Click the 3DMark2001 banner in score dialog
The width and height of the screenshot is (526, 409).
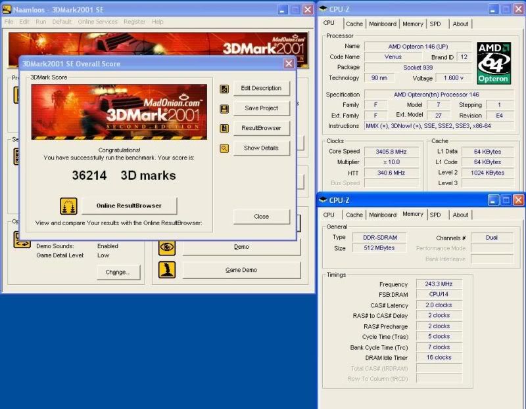119,112
